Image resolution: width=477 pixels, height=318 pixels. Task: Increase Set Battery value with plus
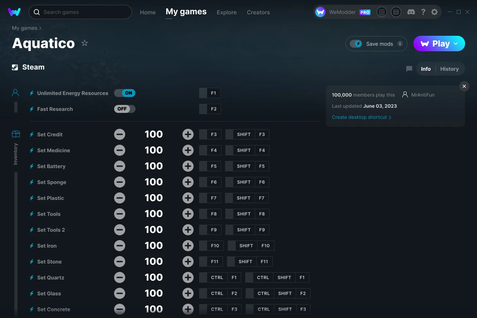(x=188, y=166)
